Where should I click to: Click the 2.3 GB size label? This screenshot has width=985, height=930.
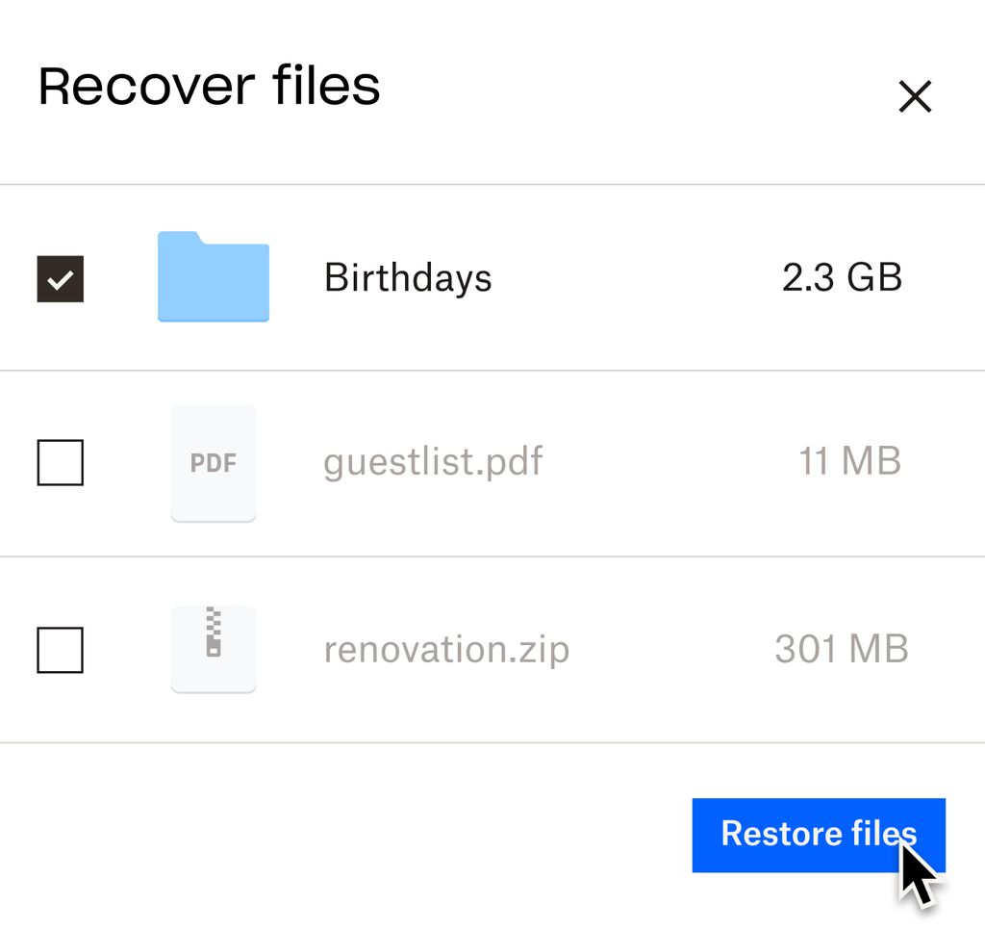coord(842,277)
